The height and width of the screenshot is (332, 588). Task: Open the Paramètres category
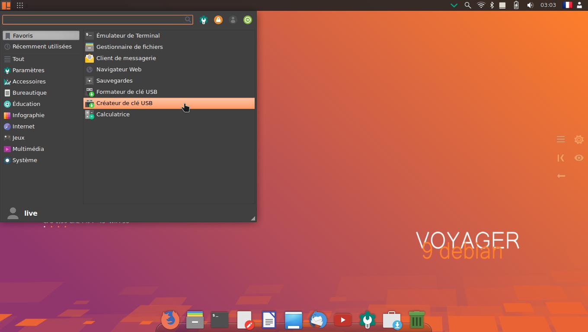[41, 70]
